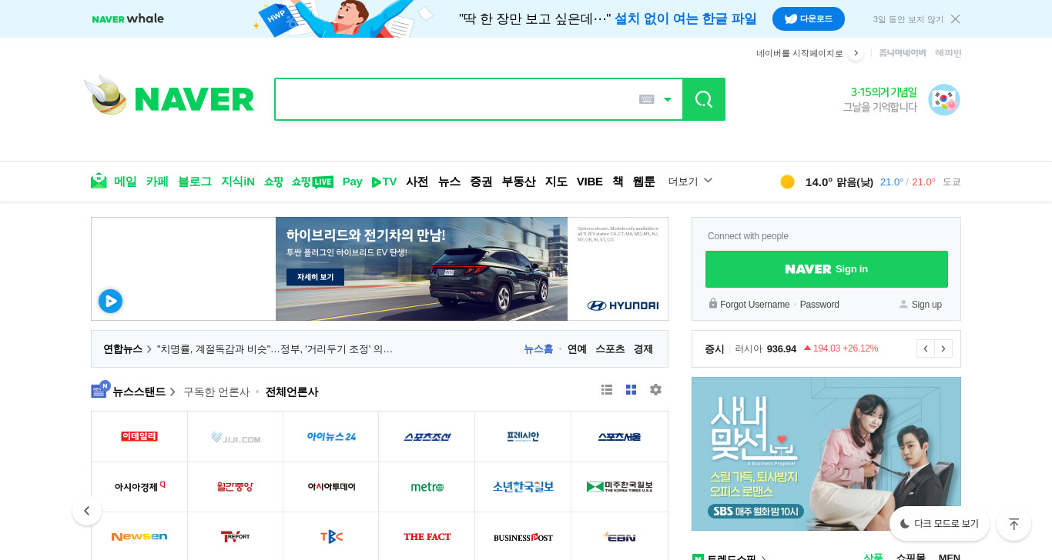Select the 뉴스홈 tab

[x=538, y=349]
